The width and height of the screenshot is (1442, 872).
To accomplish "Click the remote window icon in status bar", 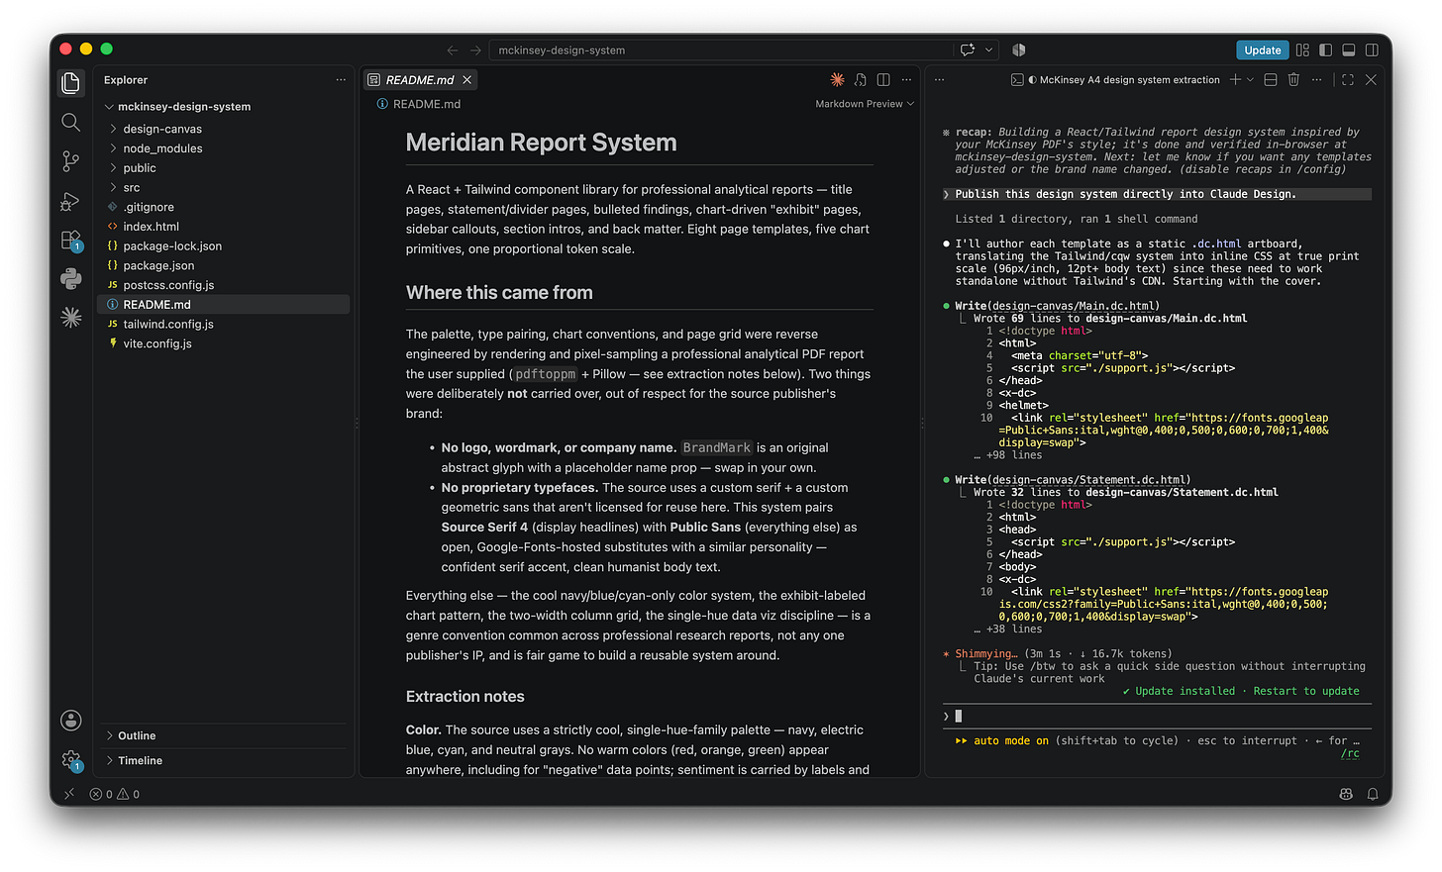I will coord(69,794).
